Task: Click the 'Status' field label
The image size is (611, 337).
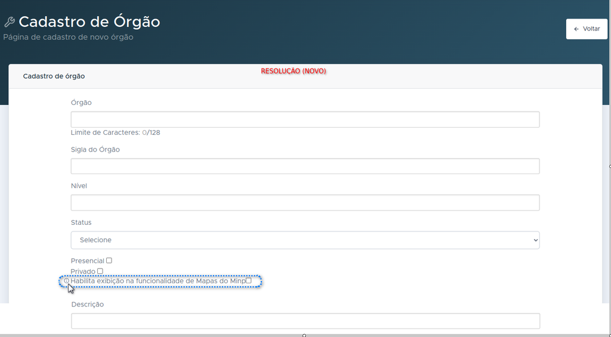Action: [81, 222]
